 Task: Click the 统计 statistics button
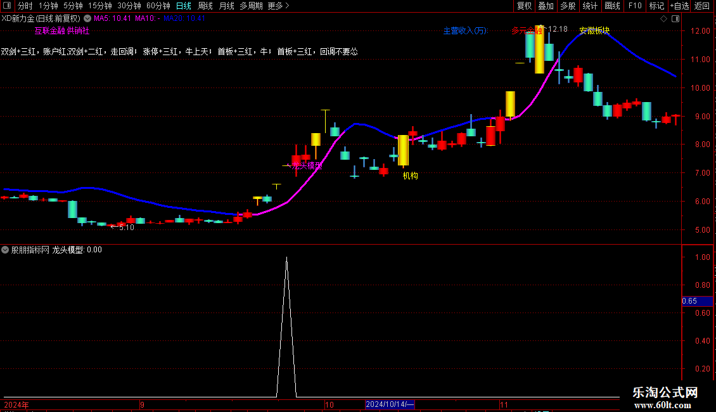590,6
